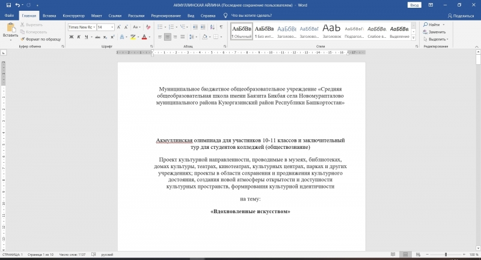Switch to the Макет tab
The image size is (481, 260).
pos(96,16)
